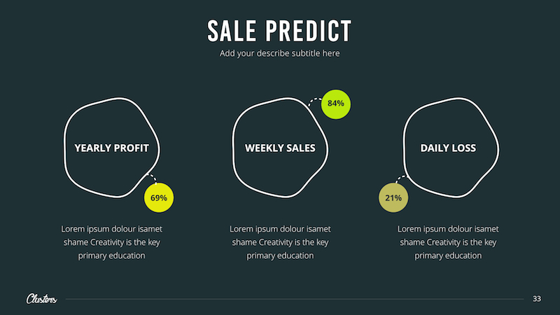Select the dashed connector beside the 84% circle

point(314,101)
